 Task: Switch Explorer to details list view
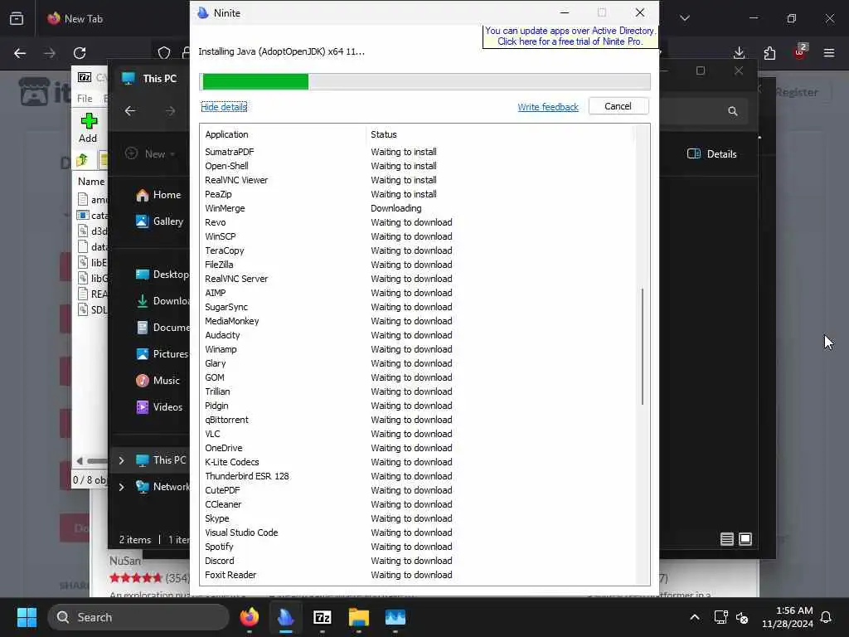727,539
